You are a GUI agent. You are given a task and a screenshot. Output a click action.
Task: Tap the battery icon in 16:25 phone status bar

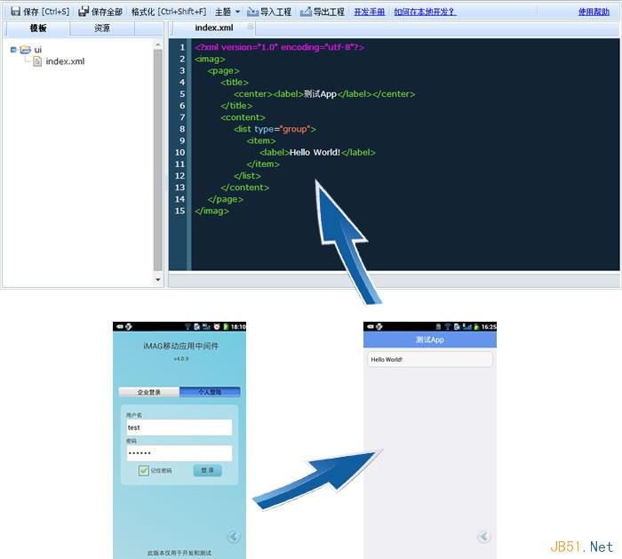pos(476,327)
